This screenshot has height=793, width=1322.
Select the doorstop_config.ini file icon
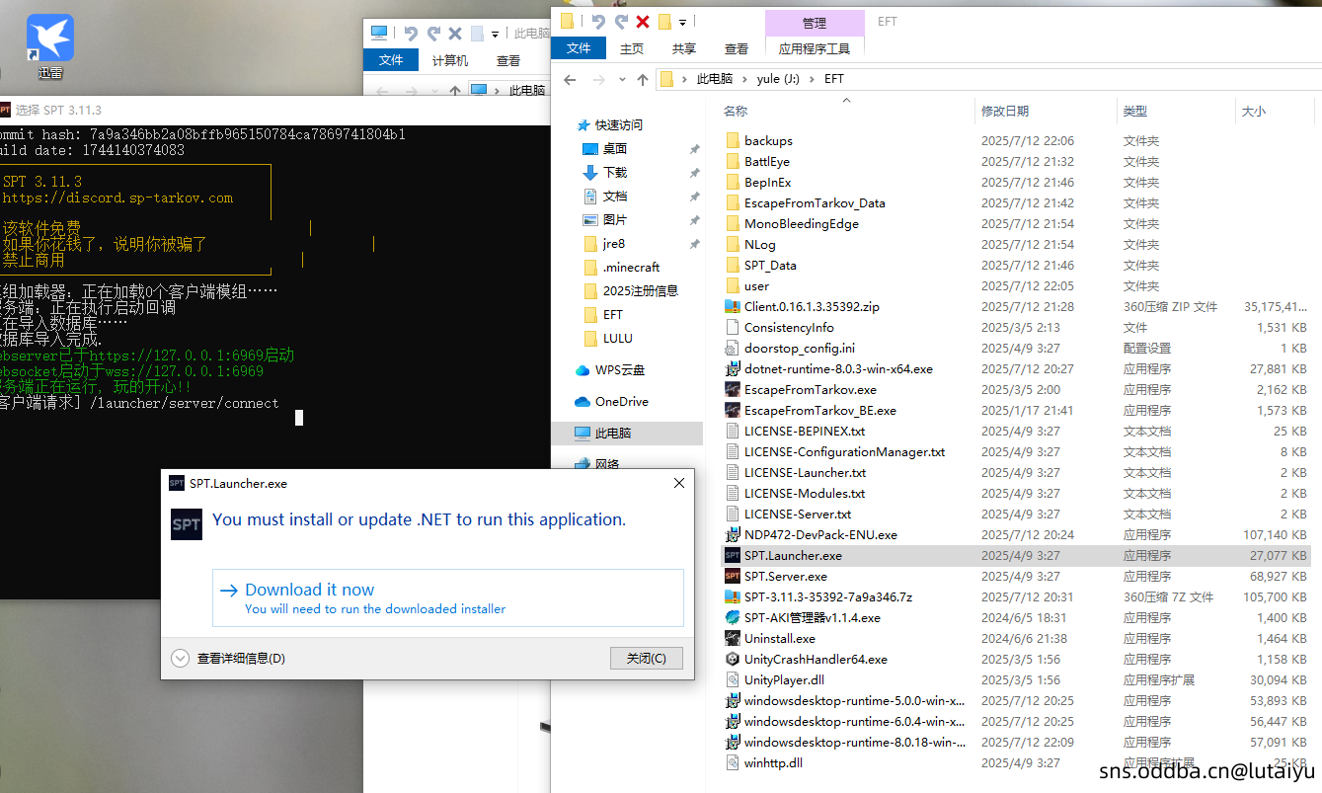point(732,348)
